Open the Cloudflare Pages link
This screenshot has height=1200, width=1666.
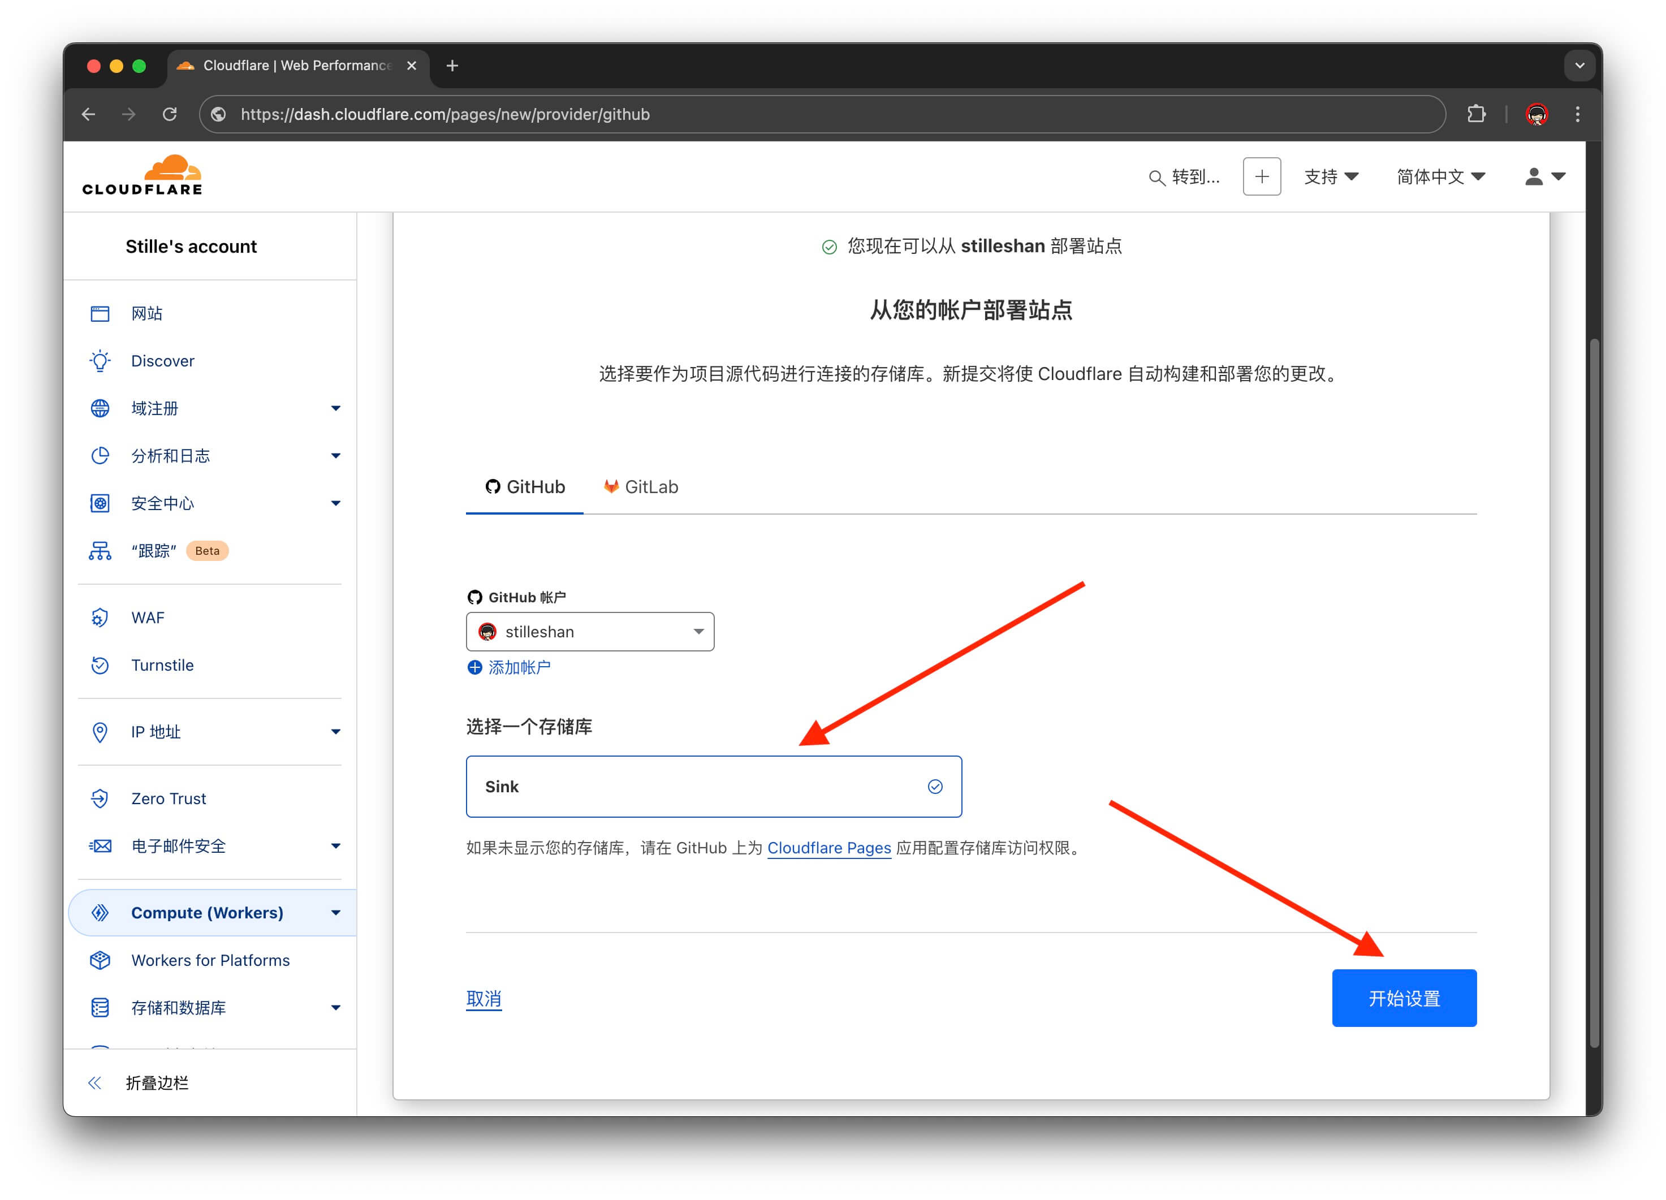[x=828, y=848]
